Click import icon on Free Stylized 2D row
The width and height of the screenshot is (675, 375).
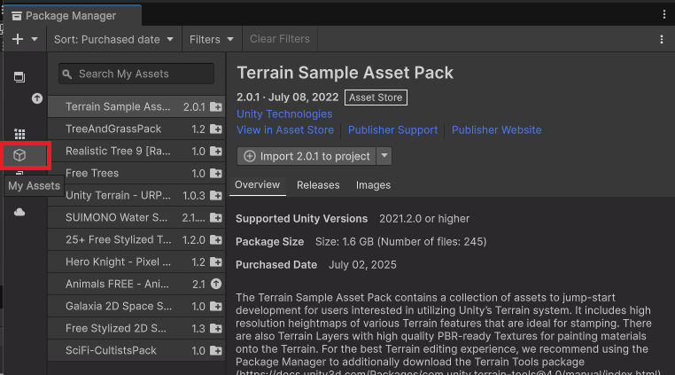click(216, 329)
